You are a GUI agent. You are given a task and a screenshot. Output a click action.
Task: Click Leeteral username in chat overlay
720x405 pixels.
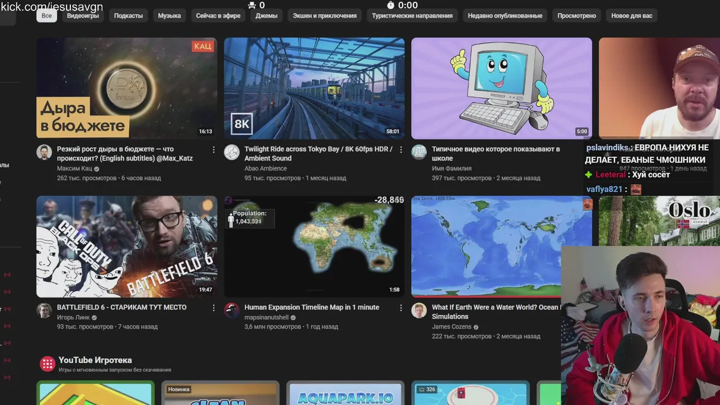[x=610, y=175]
